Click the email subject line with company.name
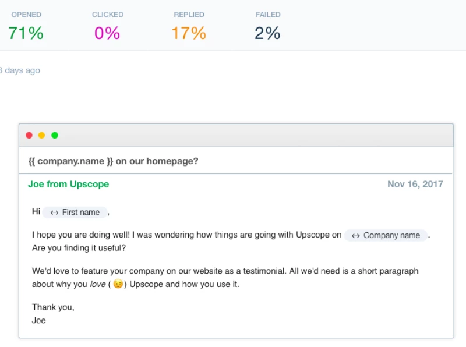 tap(113, 161)
